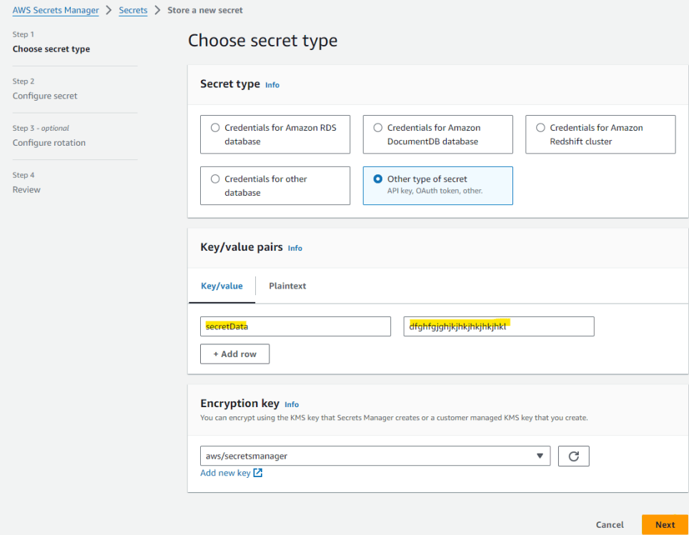Switch to the Plaintext tab
The image size is (689, 535).
287,286
